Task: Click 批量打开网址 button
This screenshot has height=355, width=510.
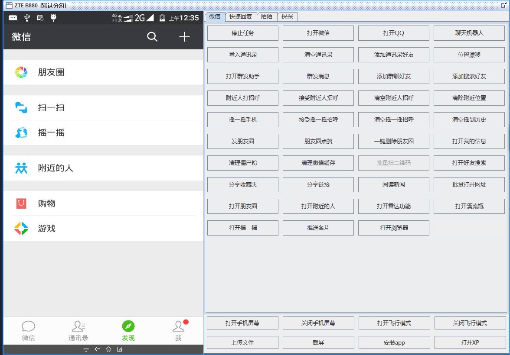Action: (x=469, y=184)
